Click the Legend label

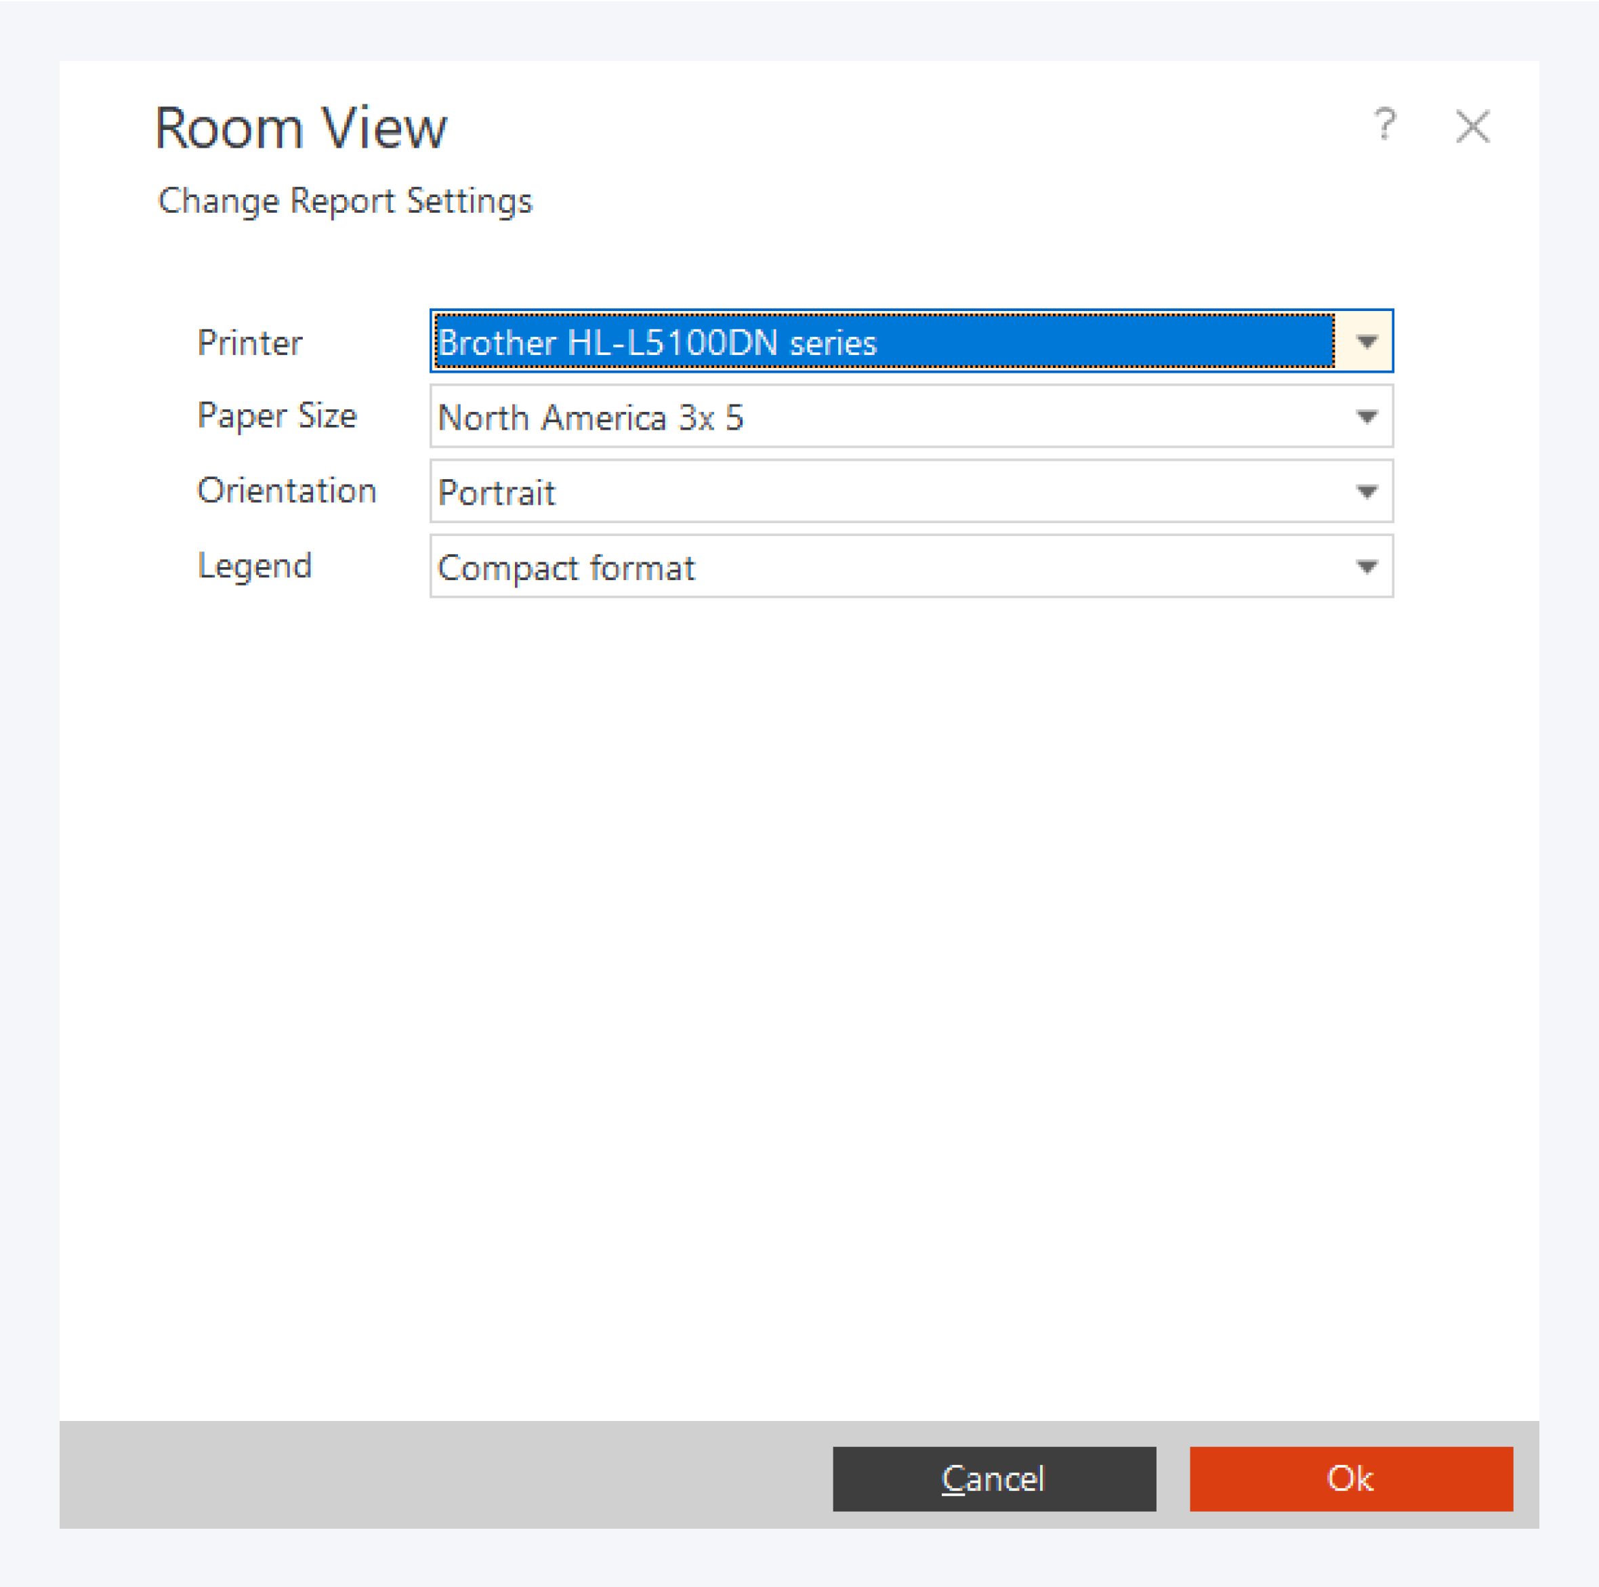pyautogui.click(x=255, y=566)
